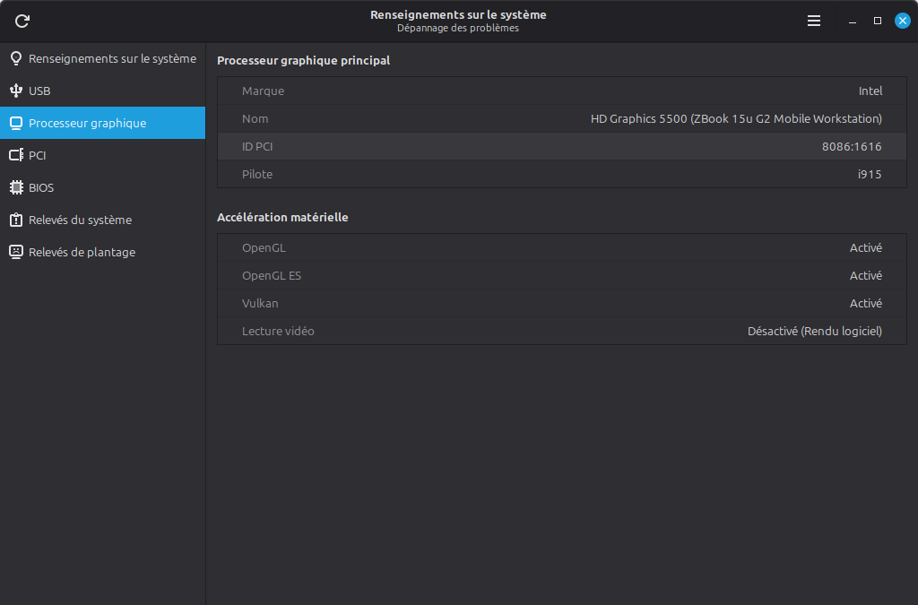Viewport: 918px width, 605px height.
Task: Select the OpenGL Activé status row
Action: [561, 247]
